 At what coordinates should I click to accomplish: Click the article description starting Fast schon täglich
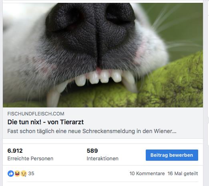[92, 131]
